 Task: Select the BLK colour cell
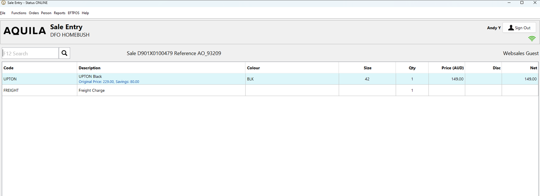click(292, 79)
